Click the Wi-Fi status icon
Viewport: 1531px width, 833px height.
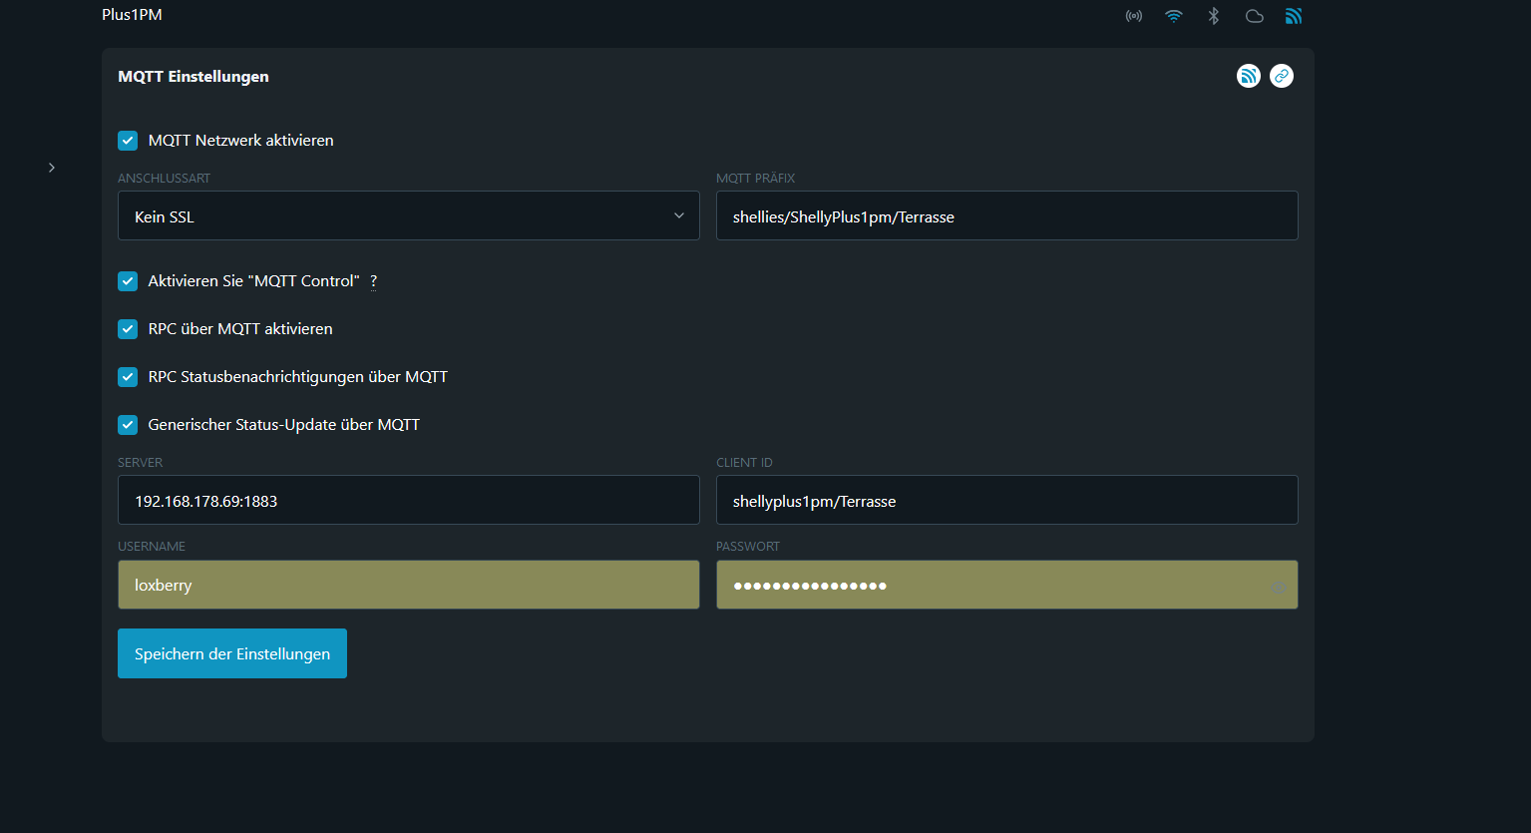[x=1174, y=16]
